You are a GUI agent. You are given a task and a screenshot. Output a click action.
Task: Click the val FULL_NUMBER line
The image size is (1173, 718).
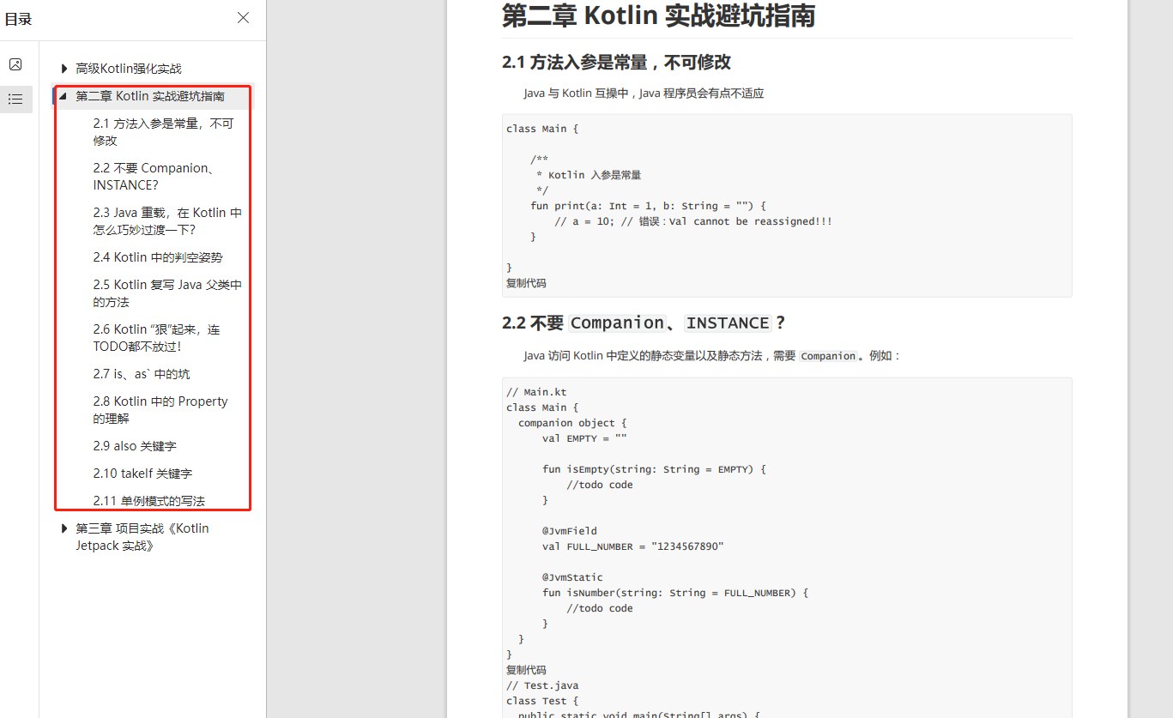pyautogui.click(x=633, y=546)
